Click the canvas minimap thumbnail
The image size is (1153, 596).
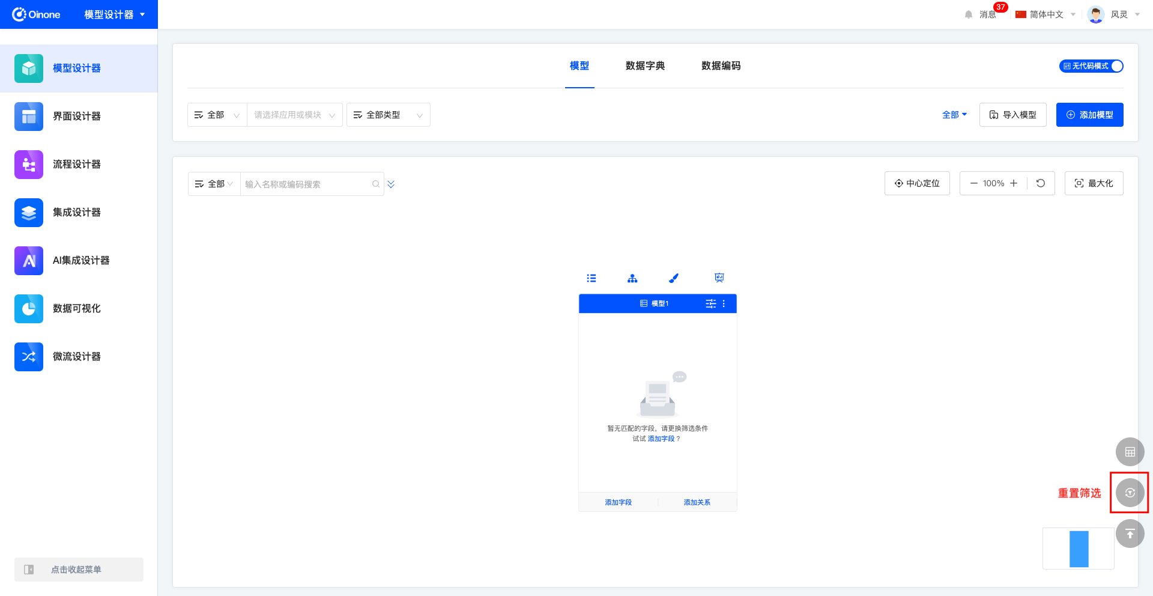(x=1079, y=549)
